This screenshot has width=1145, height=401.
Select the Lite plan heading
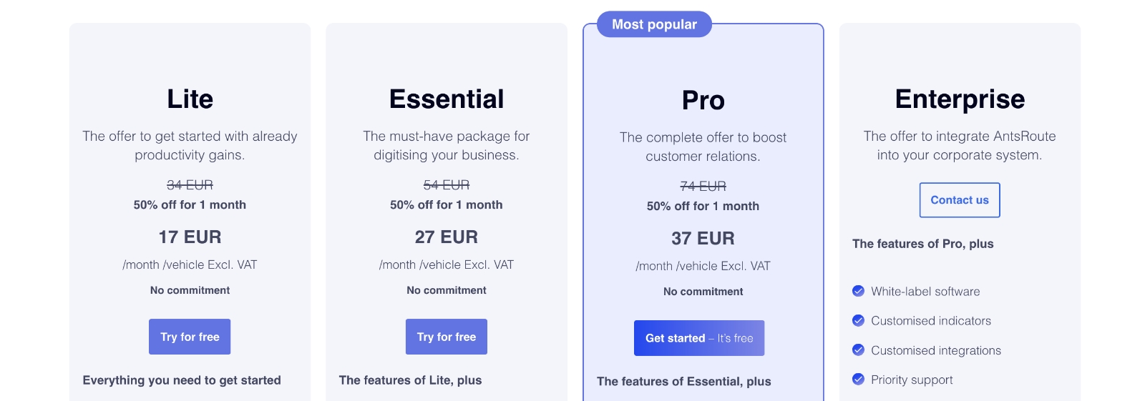[190, 99]
